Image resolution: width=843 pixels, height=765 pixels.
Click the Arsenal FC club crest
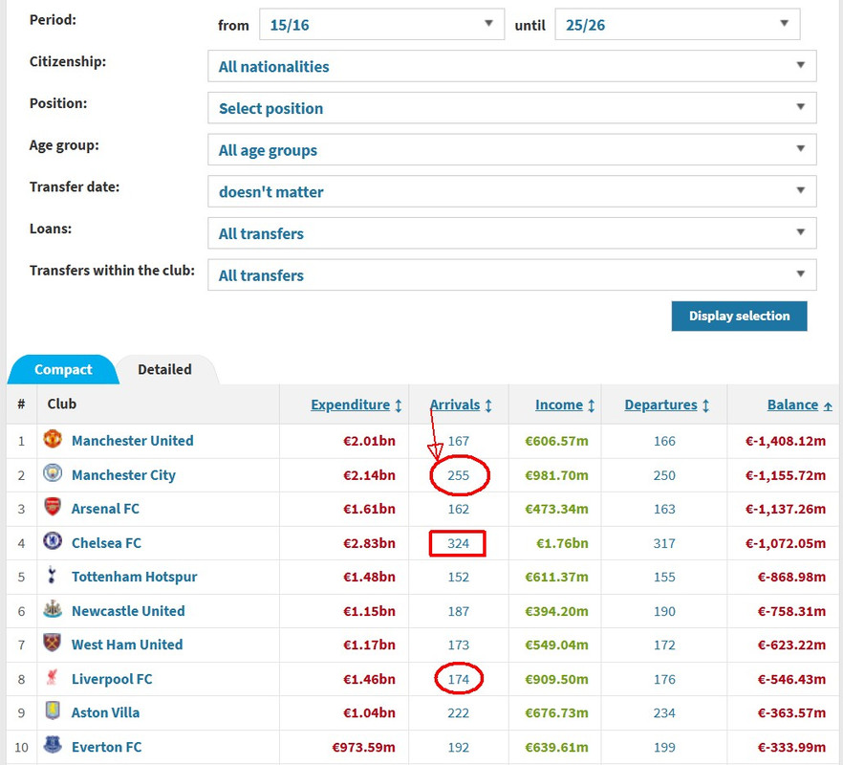tap(53, 508)
